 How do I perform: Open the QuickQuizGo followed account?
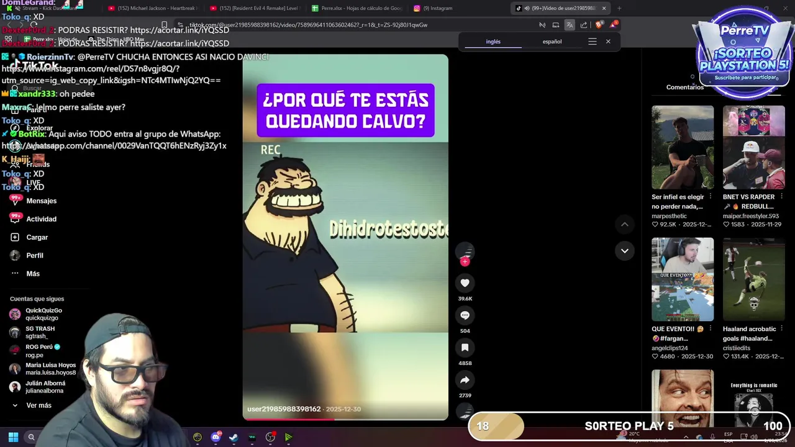point(36,314)
